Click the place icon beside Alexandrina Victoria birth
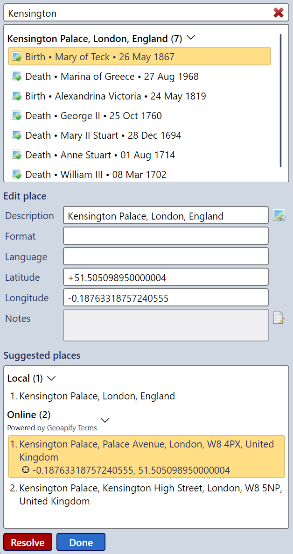Image resolution: width=293 pixels, height=554 pixels. click(x=17, y=96)
